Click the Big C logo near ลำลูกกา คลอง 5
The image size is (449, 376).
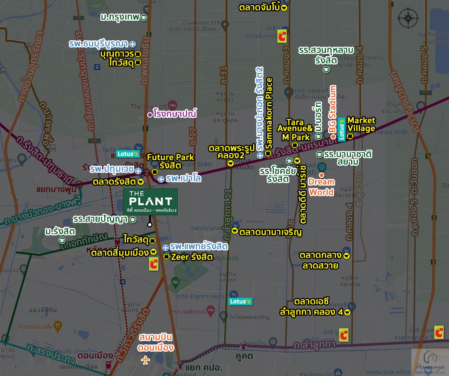(x=439, y=332)
